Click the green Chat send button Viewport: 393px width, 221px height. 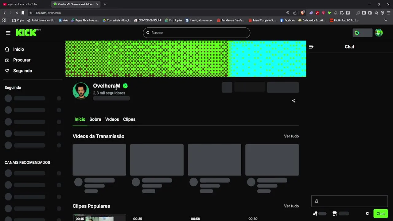(x=381, y=214)
